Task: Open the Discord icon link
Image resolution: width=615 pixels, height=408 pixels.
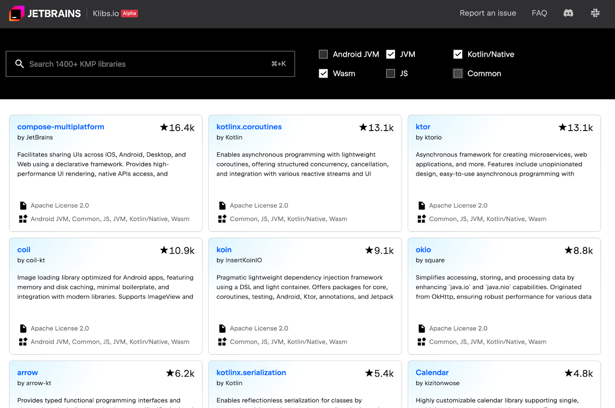Action: [x=568, y=13]
